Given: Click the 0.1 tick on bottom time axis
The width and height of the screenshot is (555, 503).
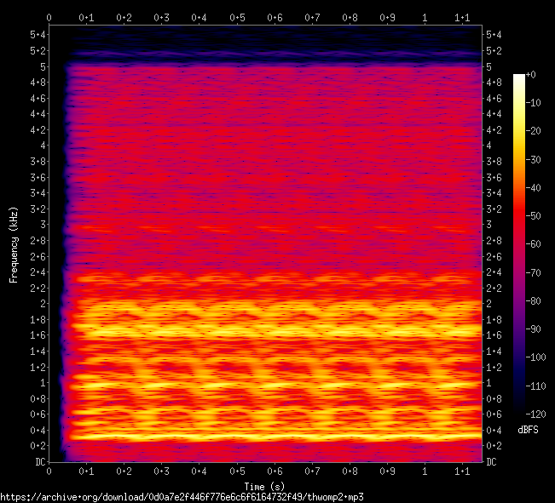Looking at the screenshot, I should pyautogui.click(x=86, y=471).
